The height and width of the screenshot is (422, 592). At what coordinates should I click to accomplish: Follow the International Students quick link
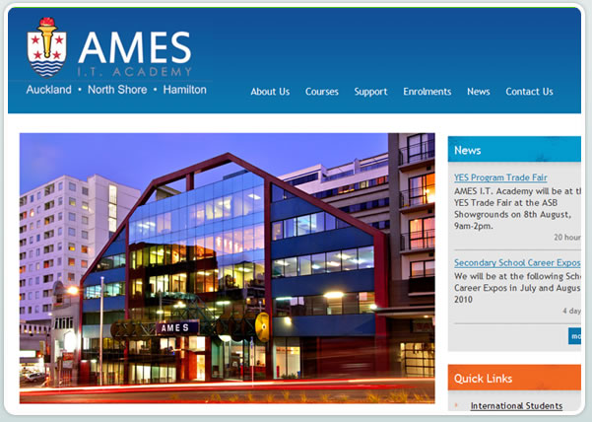516,406
